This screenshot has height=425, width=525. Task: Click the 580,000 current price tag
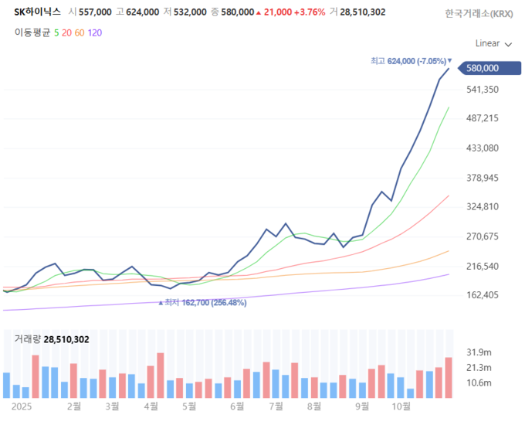[483, 68]
